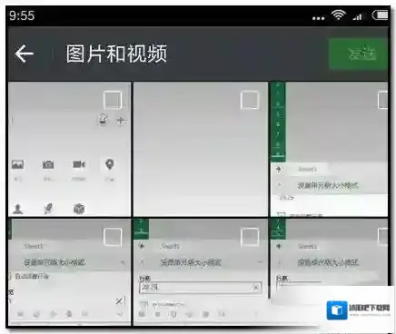
Task: Tick checkbox on top-right Excel row-numbers thumbnail
Action: coord(383,100)
